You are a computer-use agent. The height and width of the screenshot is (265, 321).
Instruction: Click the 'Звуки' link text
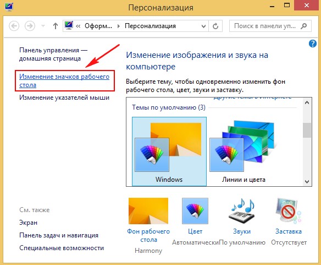[x=242, y=231]
